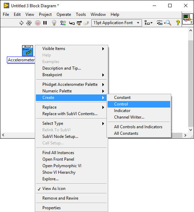Screen dimensions: 194x212
Task: Select Control from Create submenu
Action: point(139,104)
